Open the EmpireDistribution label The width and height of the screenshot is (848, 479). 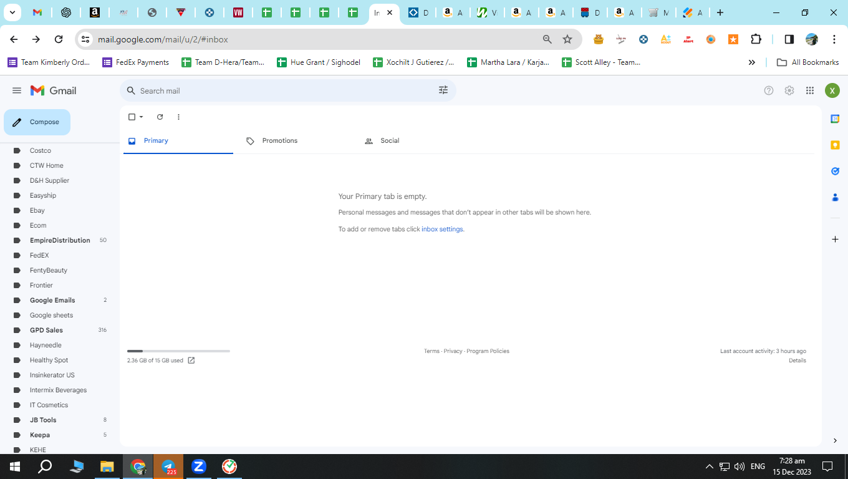(x=60, y=240)
